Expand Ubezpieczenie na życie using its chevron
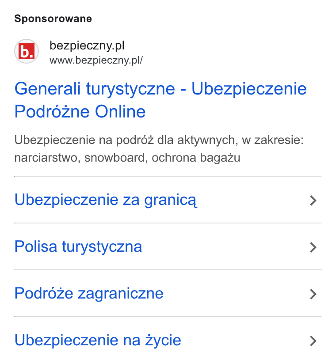 [313, 341]
